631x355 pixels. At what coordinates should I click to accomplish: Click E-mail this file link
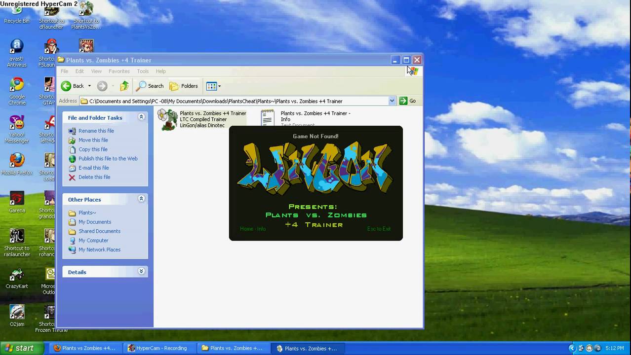(x=94, y=168)
